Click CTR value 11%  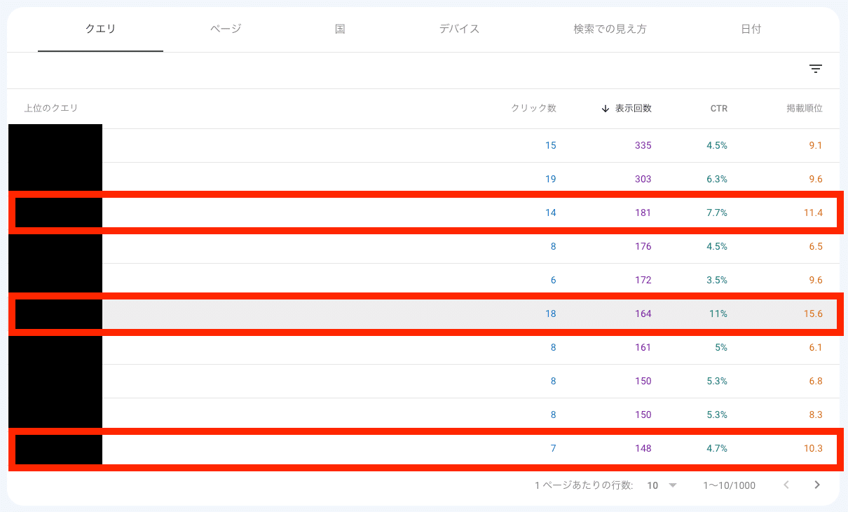[718, 314]
